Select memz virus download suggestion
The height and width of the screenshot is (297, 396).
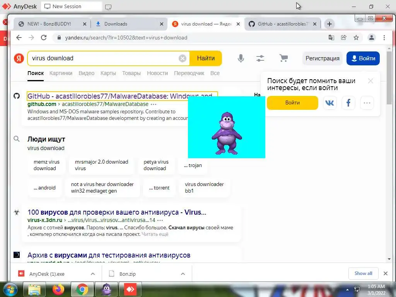coord(46,165)
